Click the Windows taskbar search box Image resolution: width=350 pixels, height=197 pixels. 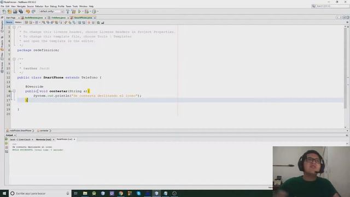pos(40,193)
